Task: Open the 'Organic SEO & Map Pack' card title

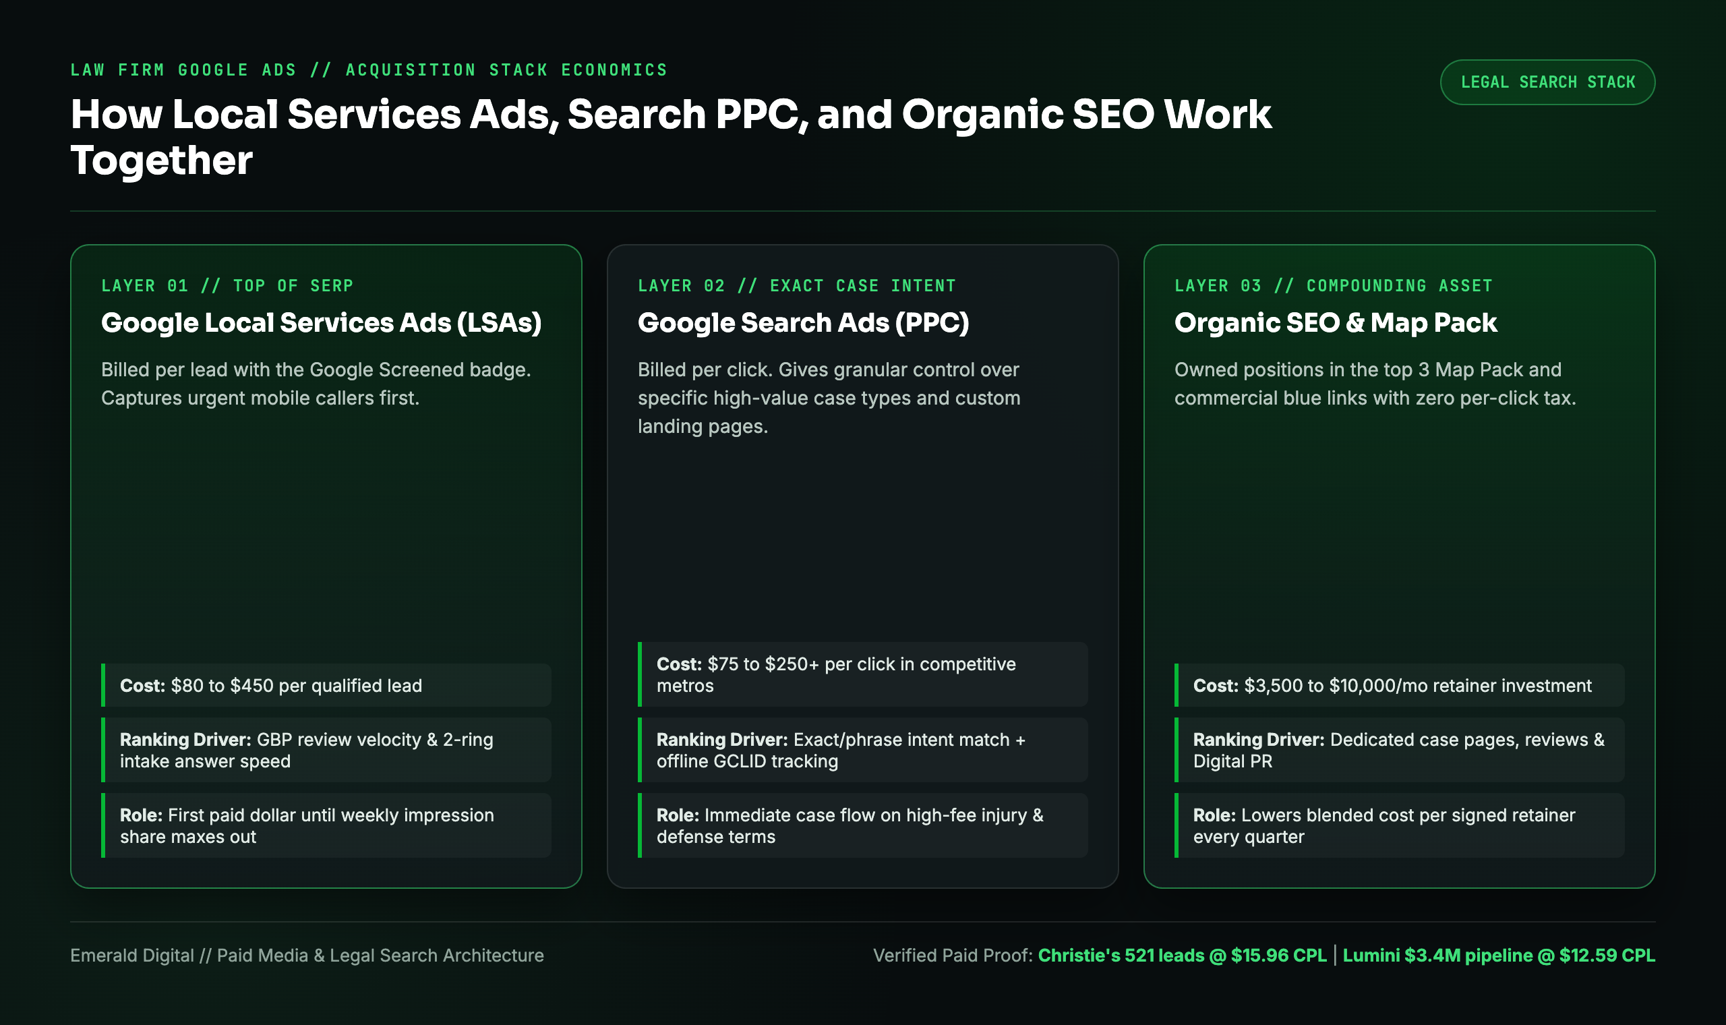Action: (x=1335, y=322)
